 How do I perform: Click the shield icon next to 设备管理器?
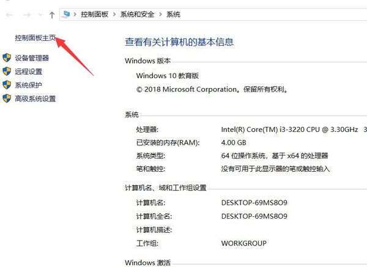pos(7,58)
